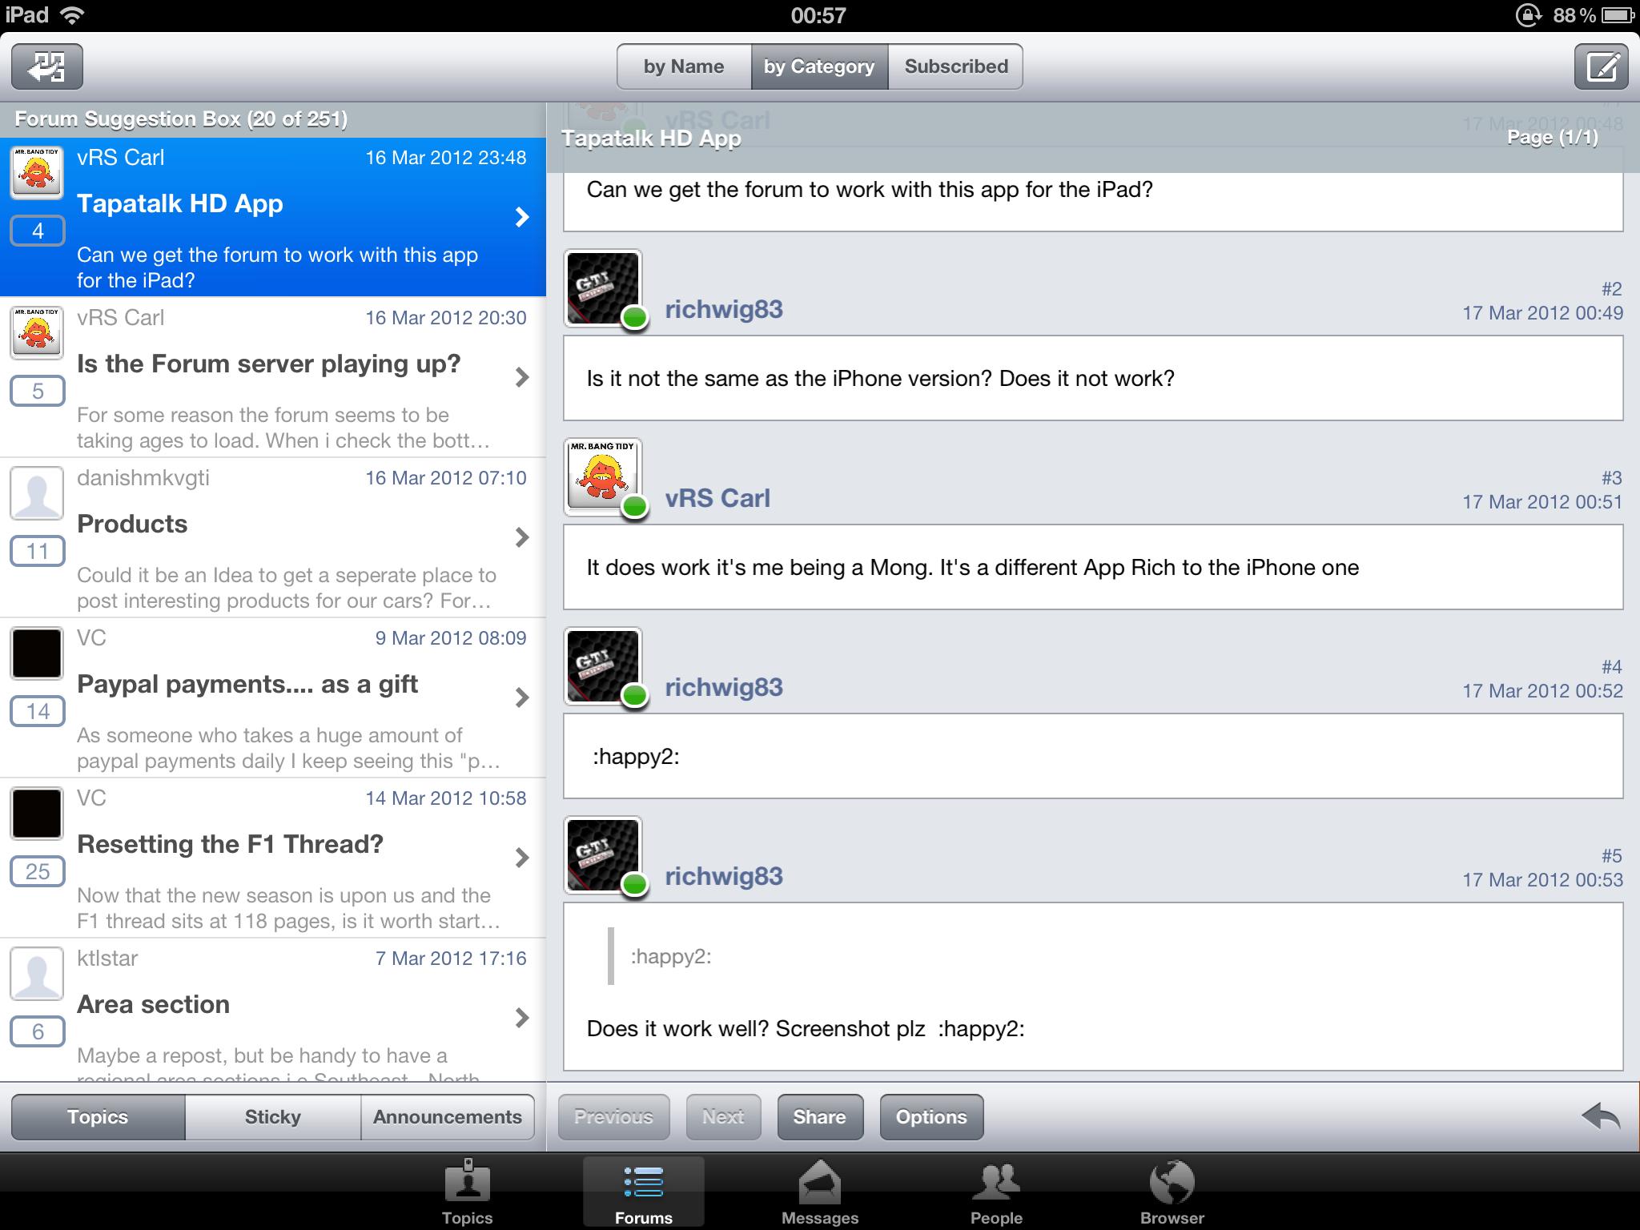Select the Announcements filter segment
Viewport: 1640px width, 1230px height.
pos(448,1117)
